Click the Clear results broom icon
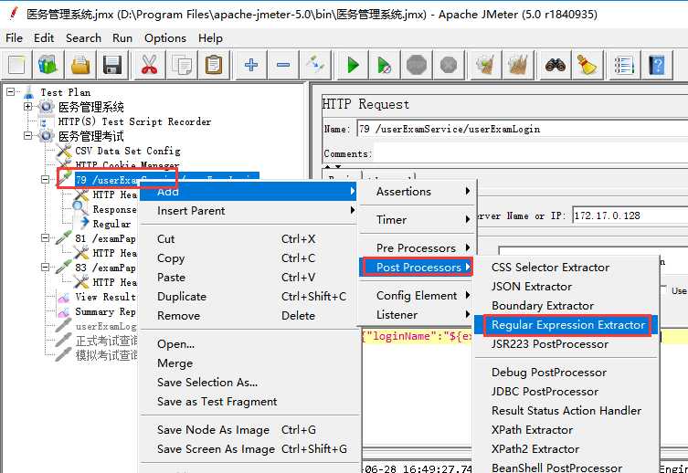This screenshot has height=473, width=688. click(x=486, y=66)
